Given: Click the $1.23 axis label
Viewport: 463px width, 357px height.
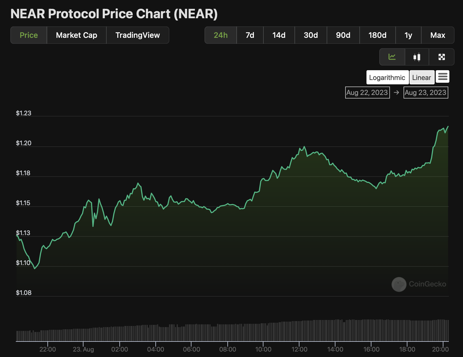Looking at the screenshot, I should pos(24,113).
